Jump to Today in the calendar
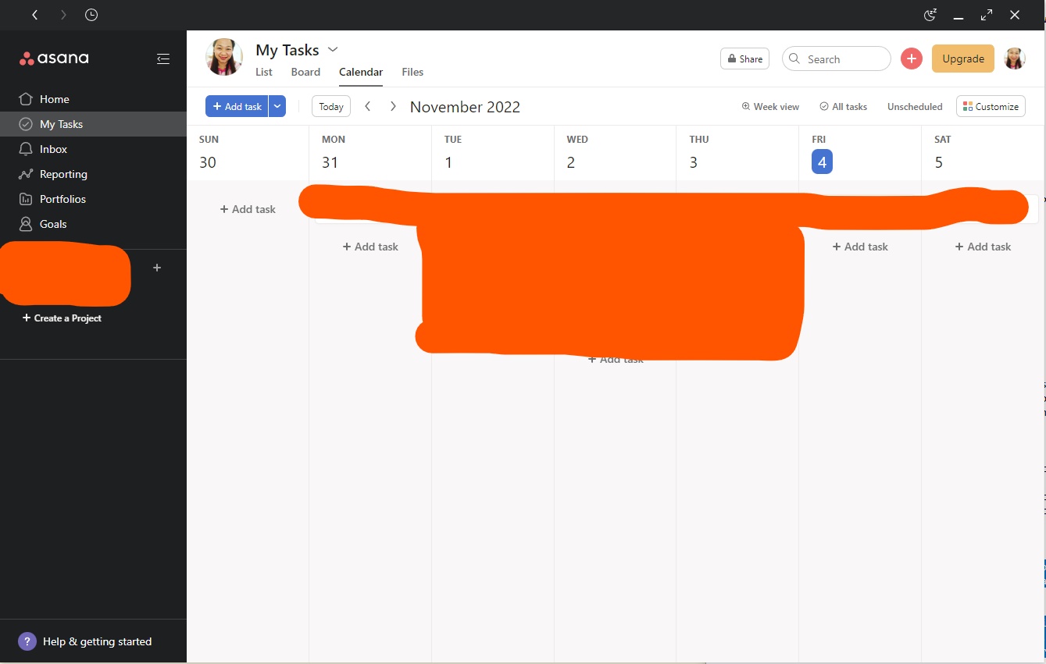Viewport: 1046px width, 664px height. click(x=331, y=106)
